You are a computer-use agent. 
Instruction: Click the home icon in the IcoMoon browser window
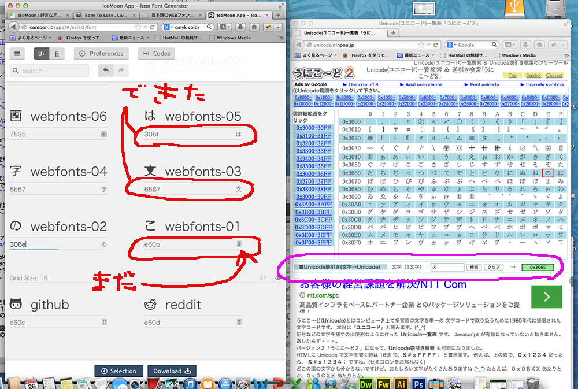click(253, 27)
